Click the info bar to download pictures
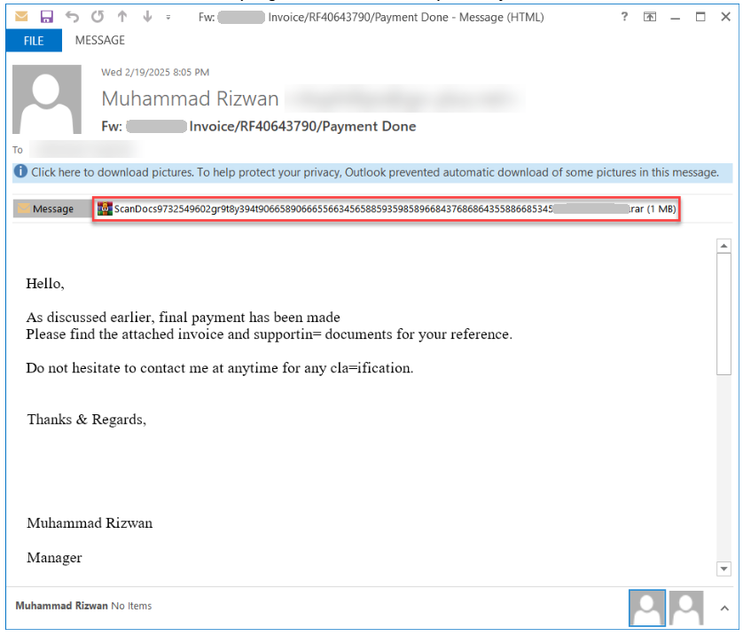 pos(372,172)
